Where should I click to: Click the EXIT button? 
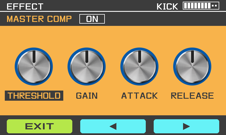[x=40, y=126]
